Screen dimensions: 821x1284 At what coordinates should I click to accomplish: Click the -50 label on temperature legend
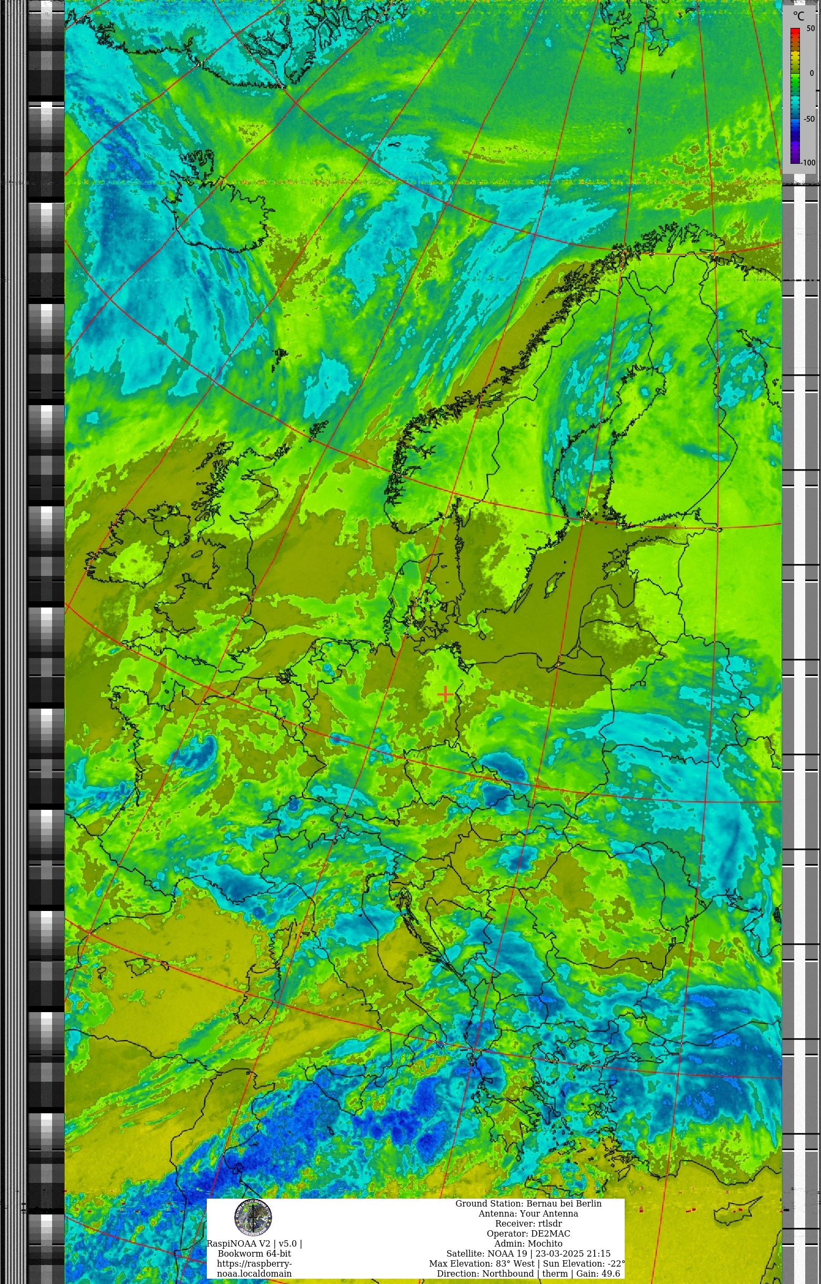(x=809, y=119)
